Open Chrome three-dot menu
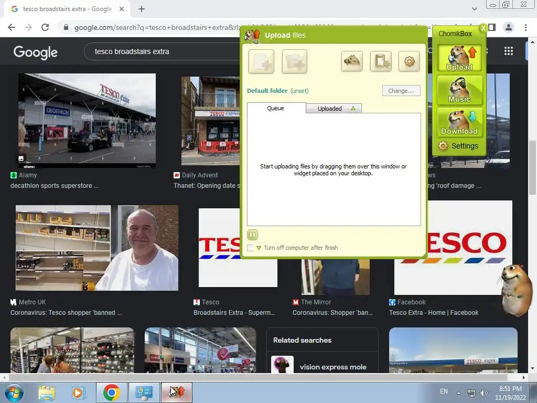The image size is (537, 403). pyautogui.click(x=525, y=27)
